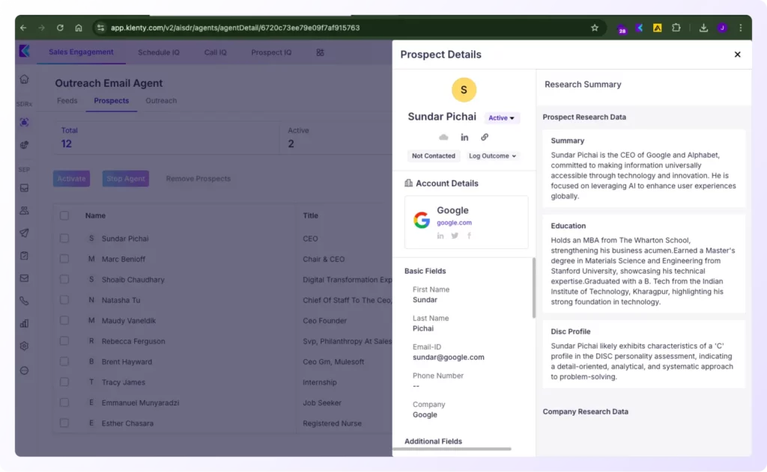Image resolution: width=767 pixels, height=472 pixels.
Task: Check the box for Sundar Pichai
Action: point(64,239)
